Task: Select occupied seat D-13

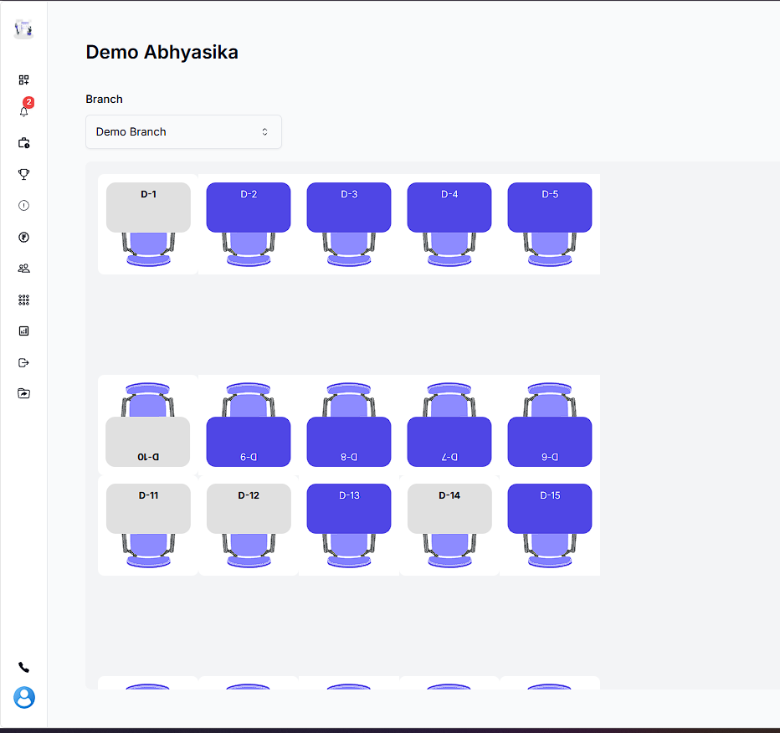Action: coord(349,508)
